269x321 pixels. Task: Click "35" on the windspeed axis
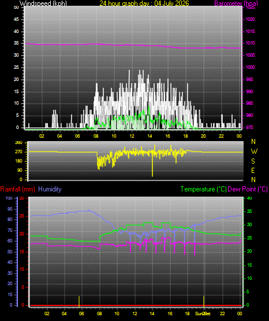pos(16,43)
